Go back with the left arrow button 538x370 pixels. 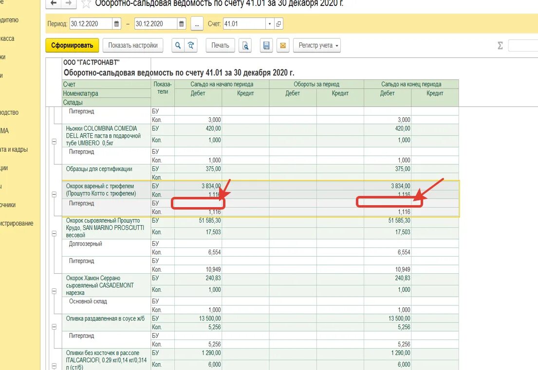(x=53, y=3)
